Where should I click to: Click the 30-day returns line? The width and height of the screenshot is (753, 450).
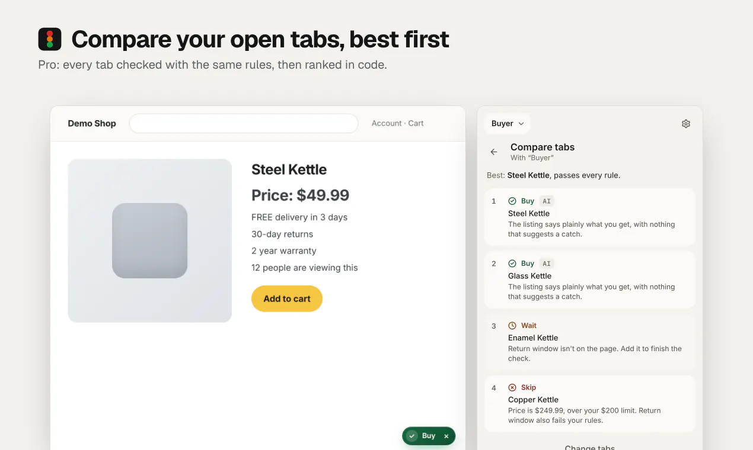click(x=282, y=234)
